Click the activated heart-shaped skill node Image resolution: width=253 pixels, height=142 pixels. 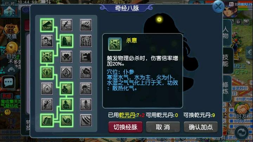coord(47,73)
